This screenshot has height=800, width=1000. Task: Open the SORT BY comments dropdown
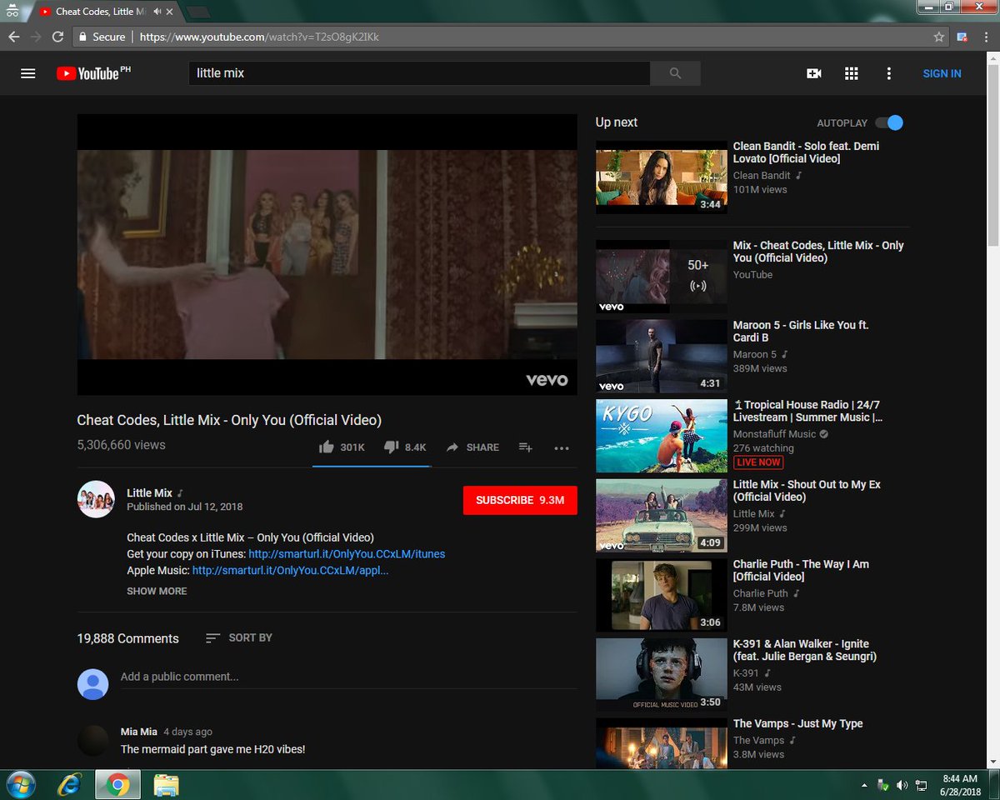pos(239,637)
